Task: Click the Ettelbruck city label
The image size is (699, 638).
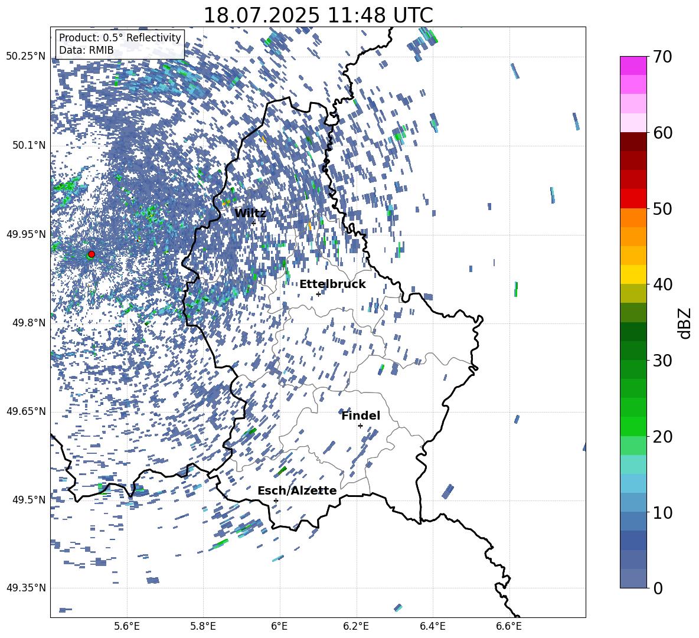Action: pyautogui.click(x=332, y=284)
